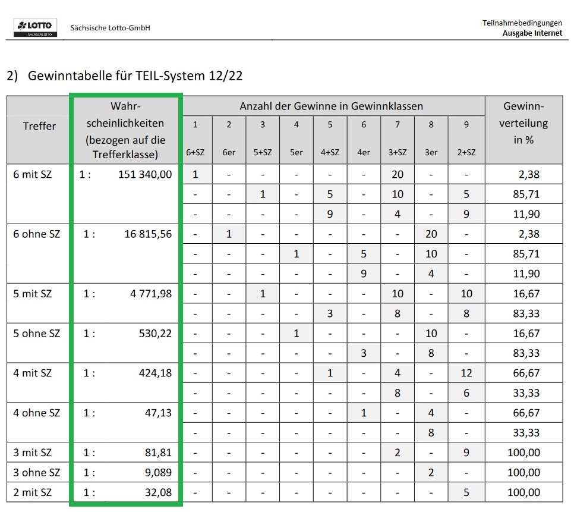Click '100,00' in the 3 ohne SZ row
The image size is (574, 512).
click(x=524, y=472)
